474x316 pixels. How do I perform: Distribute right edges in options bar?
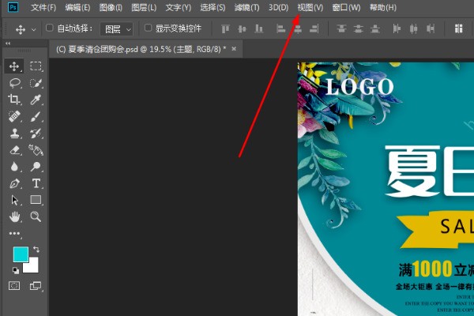[x=431, y=29]
